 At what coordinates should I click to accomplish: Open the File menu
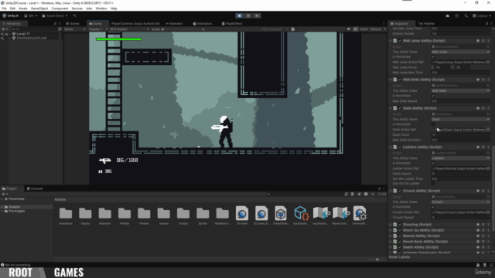pyautogui.click(x=4, y=8)
